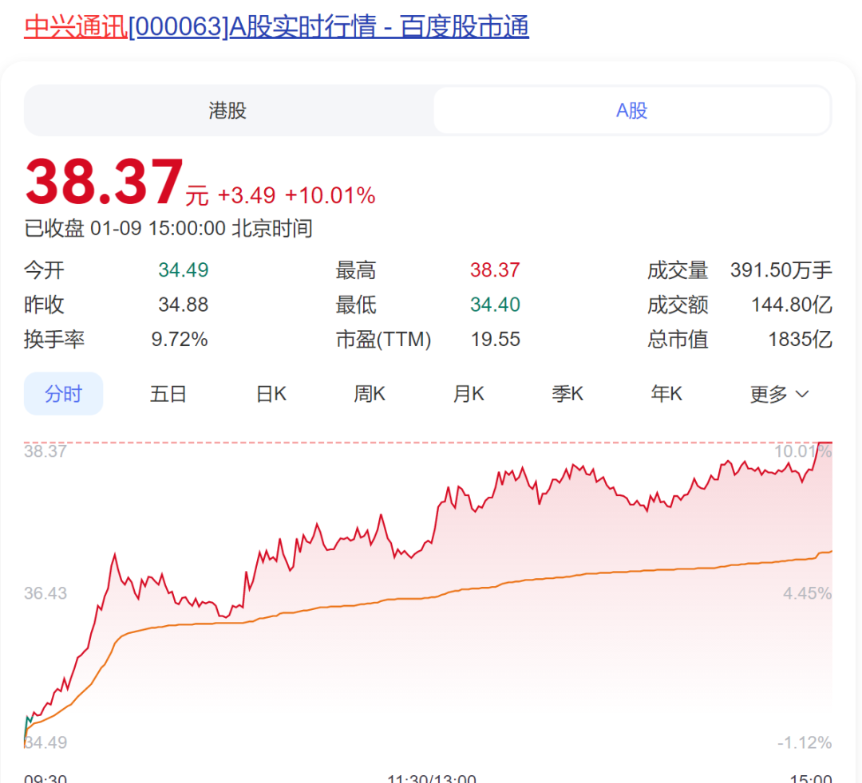Click the 最低 label
This screenshot has height=783, width=862.
click(356, 305)
